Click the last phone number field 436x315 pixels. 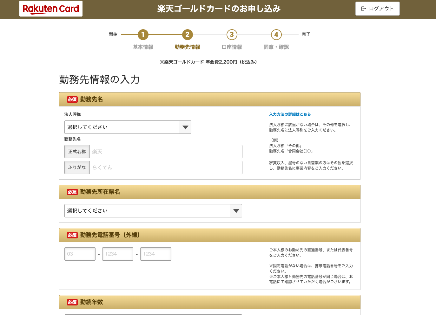(155, 254)
